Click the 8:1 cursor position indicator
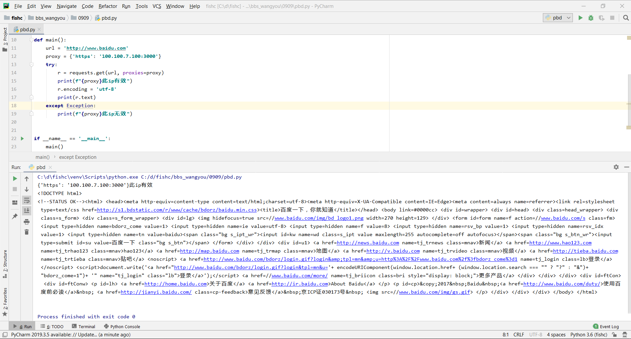The image size is (631, 339). (x=505, y=335)
